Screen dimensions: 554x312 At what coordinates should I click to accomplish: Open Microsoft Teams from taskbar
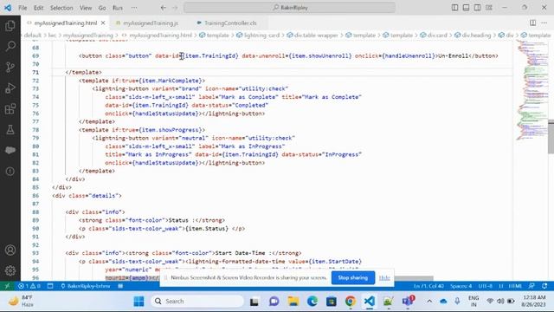(x=408, y=302)
